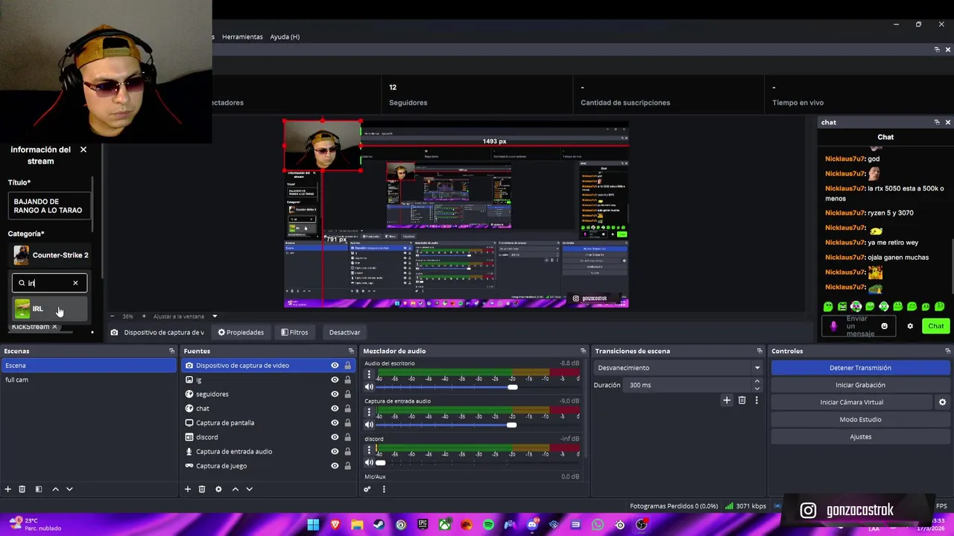Open virtual camera settings gear

[942, 402]
